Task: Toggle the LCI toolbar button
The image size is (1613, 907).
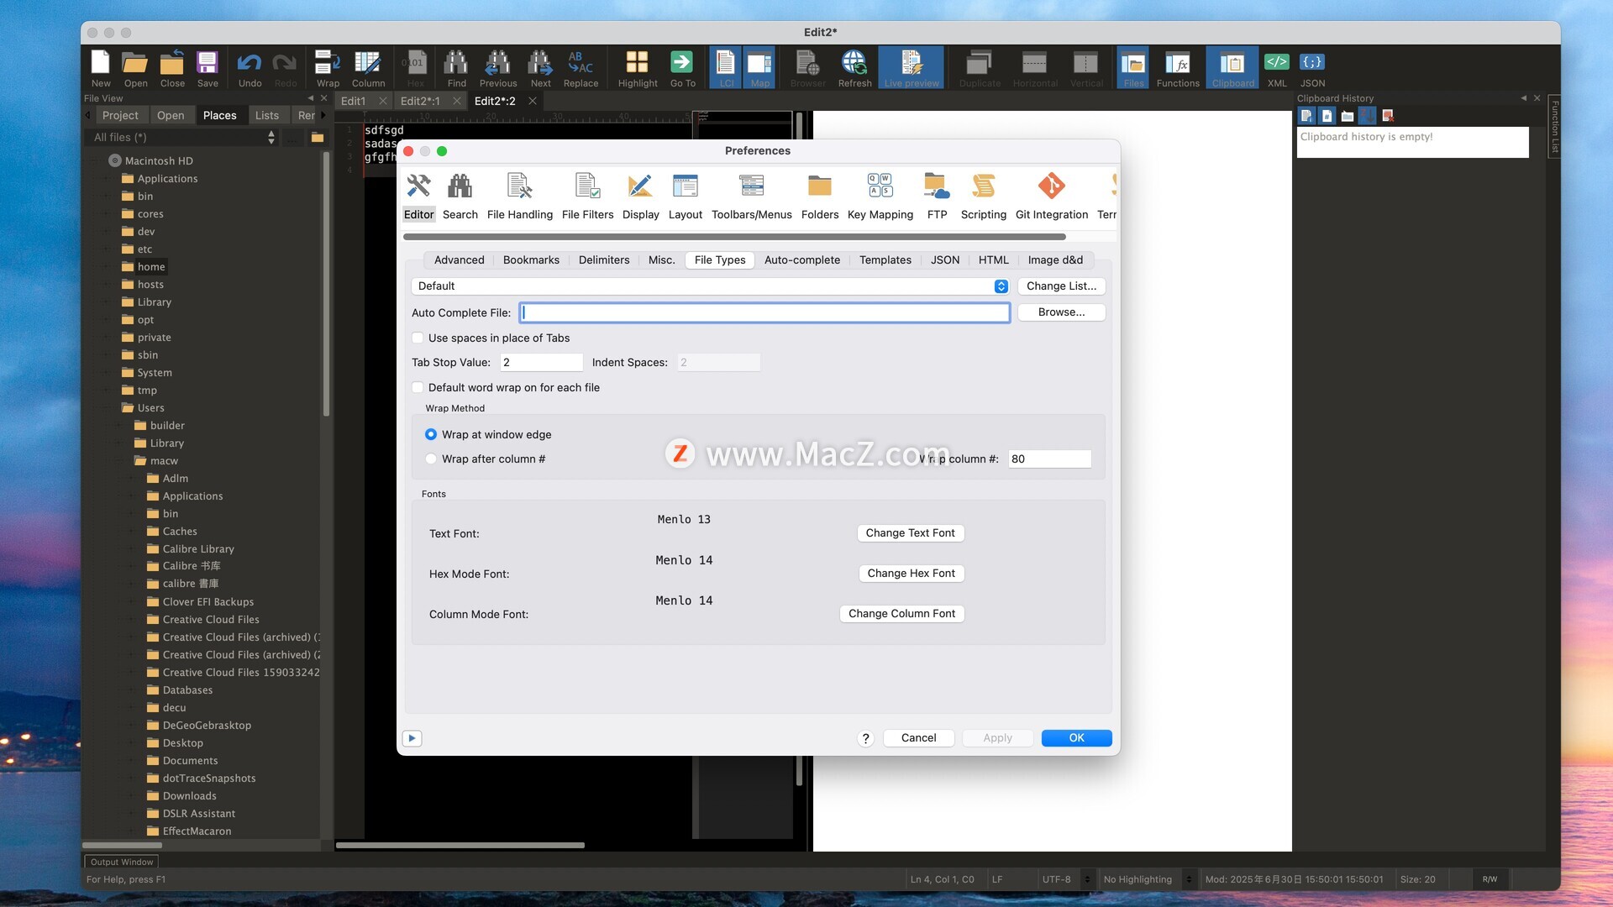Action: pos(726,68)
